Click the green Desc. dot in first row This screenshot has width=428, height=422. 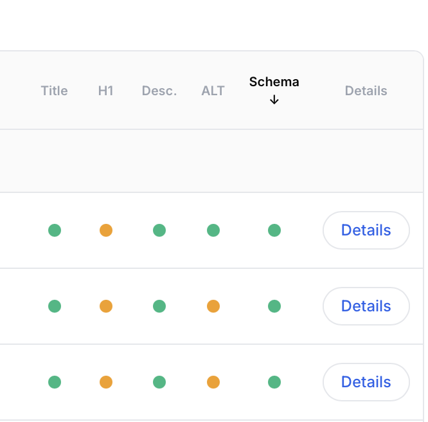(x=159, y=230)
